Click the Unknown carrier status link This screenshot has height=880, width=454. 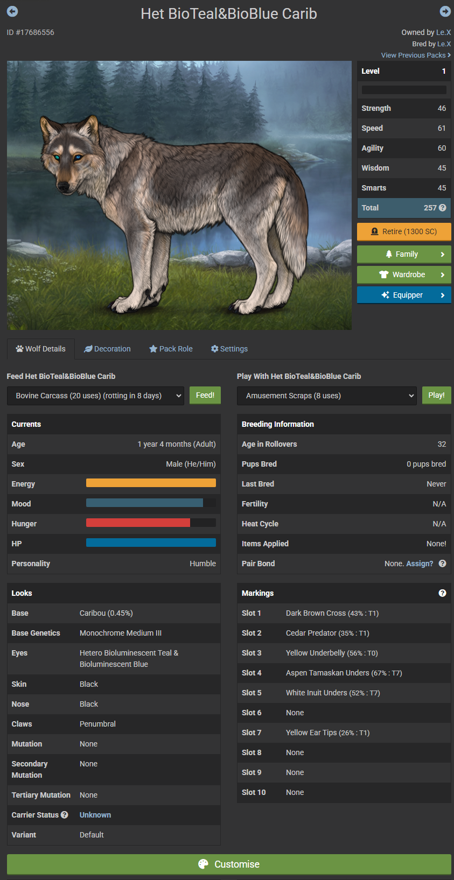point(95,815)
